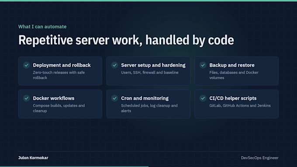
Task: Click 'Compose builds, updates and cleanup' description
Action: pyautogui.click(x=59, y=108)
